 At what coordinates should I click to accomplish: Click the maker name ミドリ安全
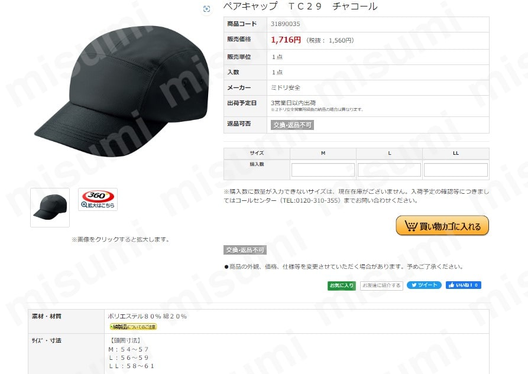285,87
